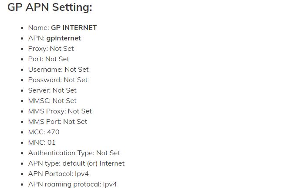Click the "MMSC: Not Set" line
Screen dimensions: 297x193
coord(52,101)
